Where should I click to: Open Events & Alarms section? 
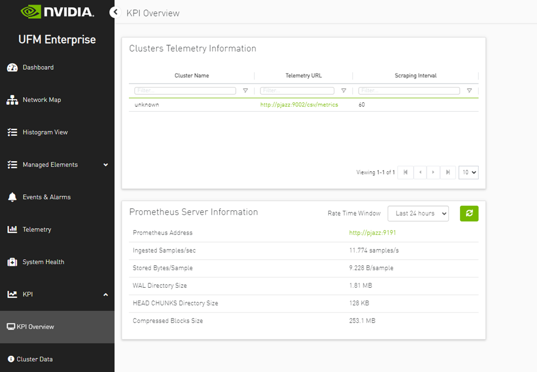point(46,197)
